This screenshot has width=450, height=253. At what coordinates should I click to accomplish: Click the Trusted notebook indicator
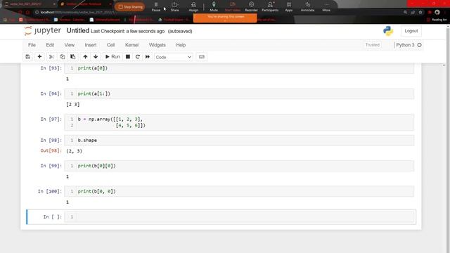point(373,45)
